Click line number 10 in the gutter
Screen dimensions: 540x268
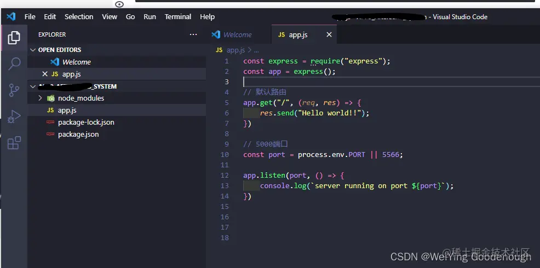[225, 154]
